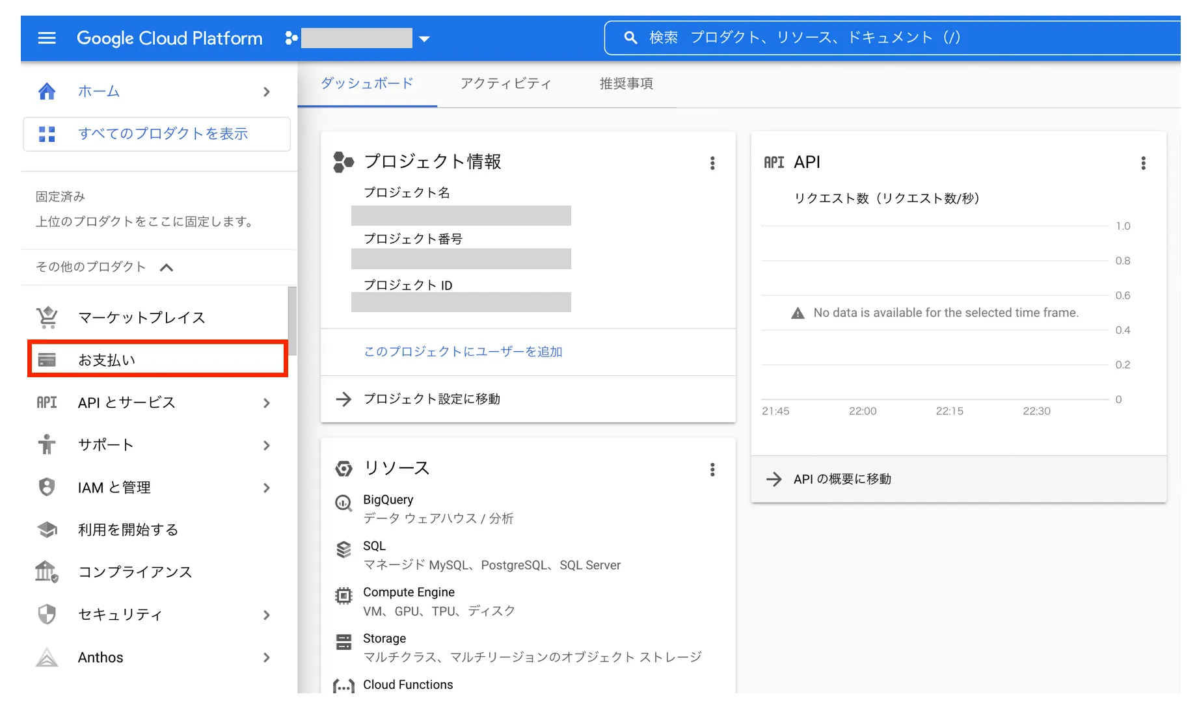Screen dimensions: 1197x718
Task: Click the project info hexagons icon
Action: point(343,162)
